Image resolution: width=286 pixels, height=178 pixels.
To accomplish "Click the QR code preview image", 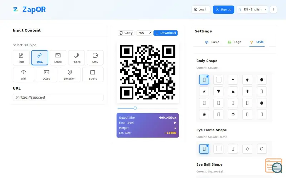I will [x=148, y=72].
